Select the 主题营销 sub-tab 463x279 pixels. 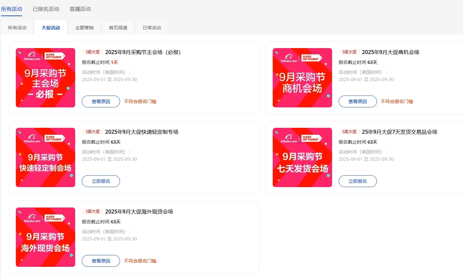(x=84, y=27)
